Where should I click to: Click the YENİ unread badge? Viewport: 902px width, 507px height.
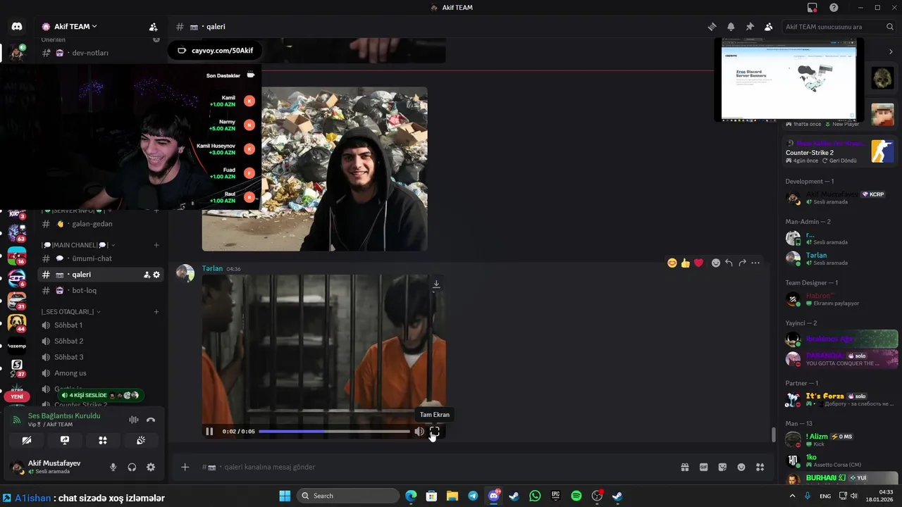[17, 396]
